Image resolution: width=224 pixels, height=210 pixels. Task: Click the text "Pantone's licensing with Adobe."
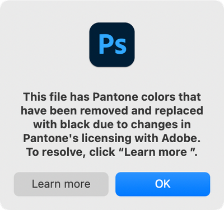tap(112, 138)
